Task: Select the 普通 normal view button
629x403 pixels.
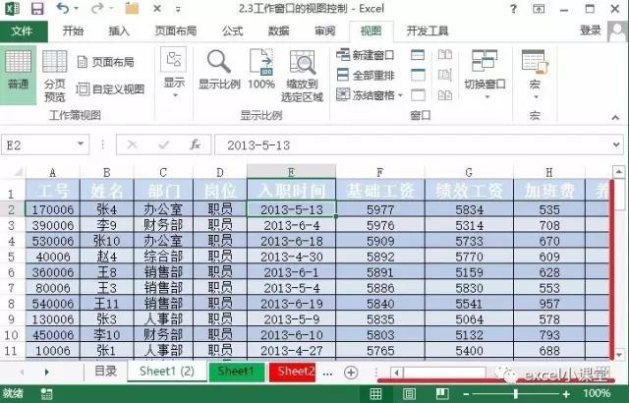Action: pos(18,74)
